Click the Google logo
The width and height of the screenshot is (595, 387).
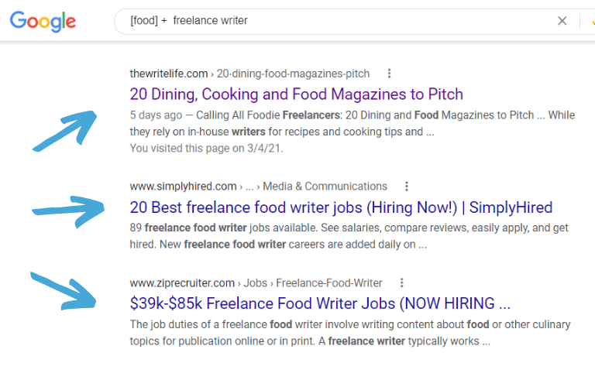click(x=43, y=21)
